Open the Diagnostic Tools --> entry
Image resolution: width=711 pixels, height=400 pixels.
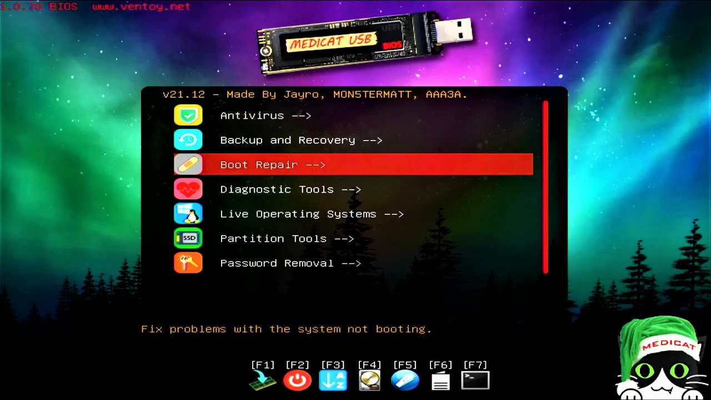tap(353, 189)
